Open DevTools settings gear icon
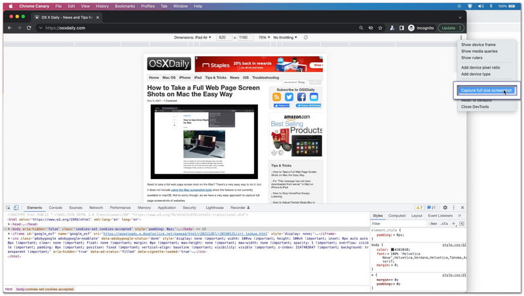This screenshot has width=524, height=296. (445, 208)
